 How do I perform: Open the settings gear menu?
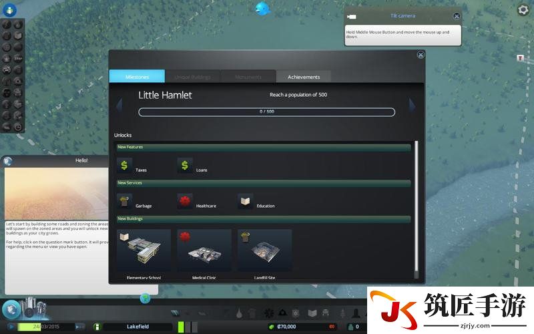point(523,10)
